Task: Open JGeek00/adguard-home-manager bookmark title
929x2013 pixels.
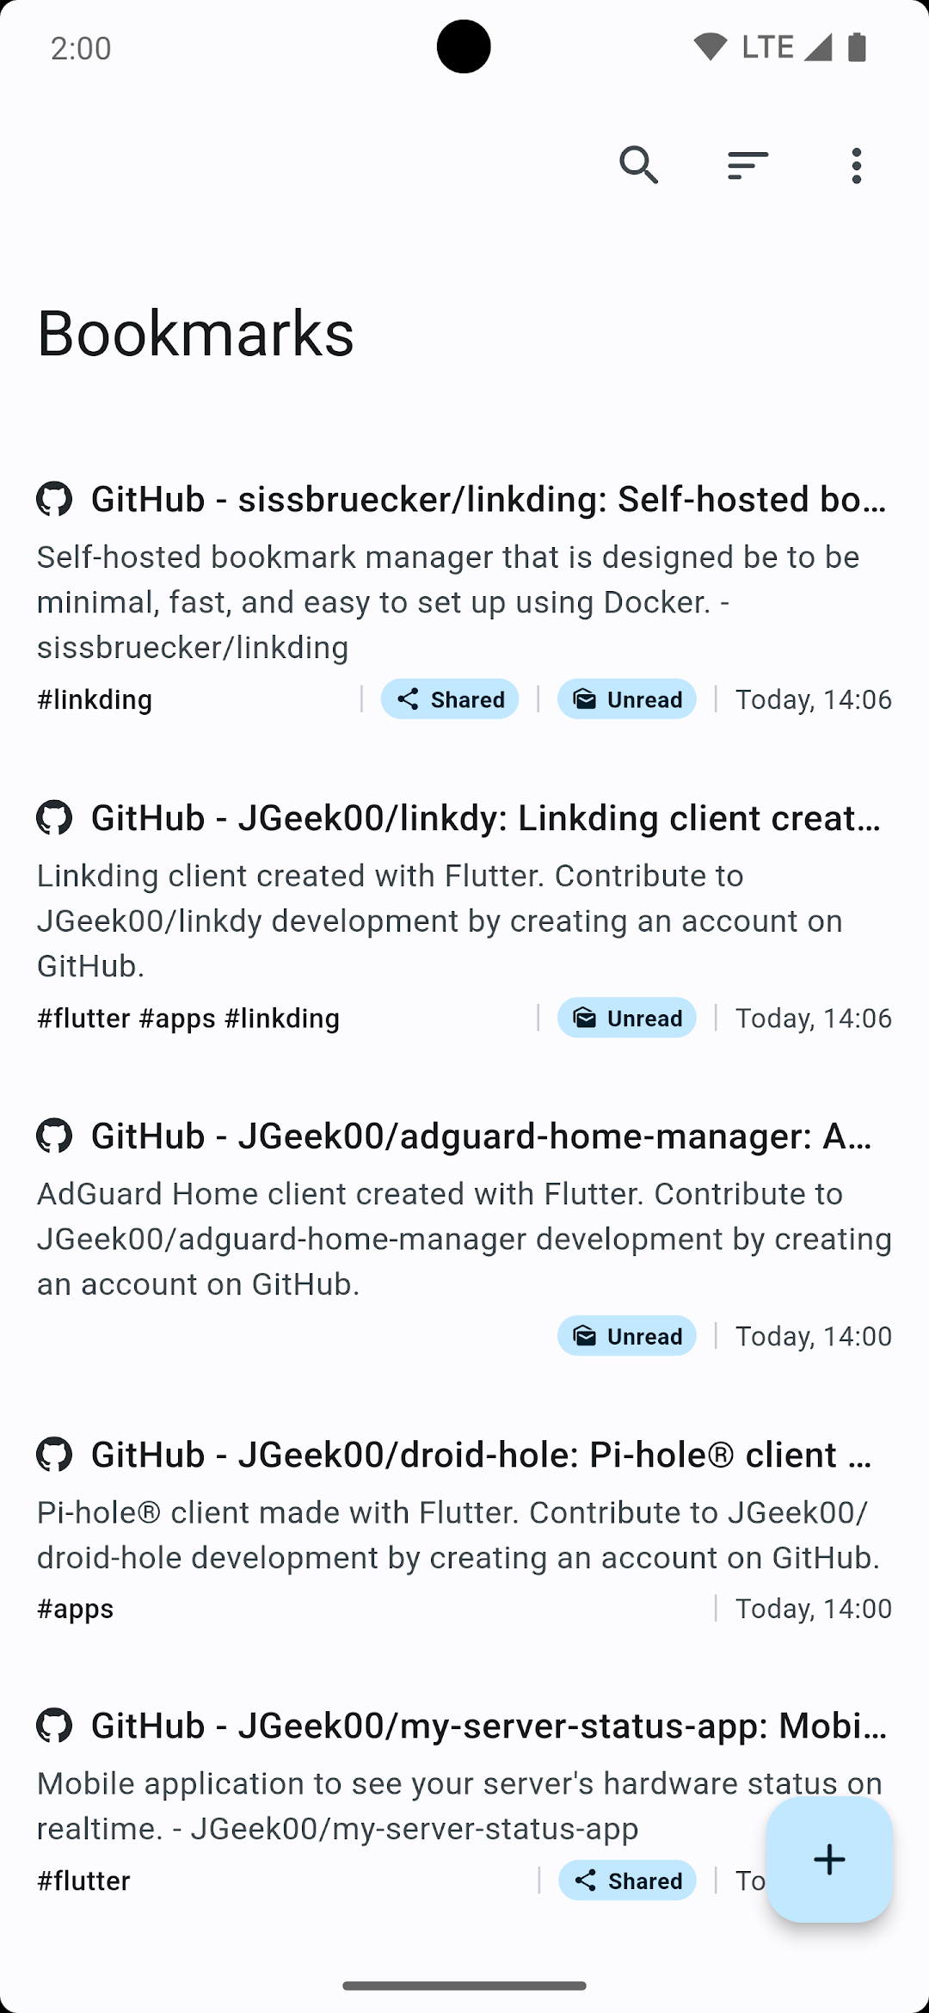Action: pyautogui.click(x=482, y=1136)
